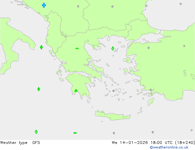Select the grey dot over Bulgaria
Viewport: 195px width, 150px height.
pyautogui.click(x=112, y=6)
